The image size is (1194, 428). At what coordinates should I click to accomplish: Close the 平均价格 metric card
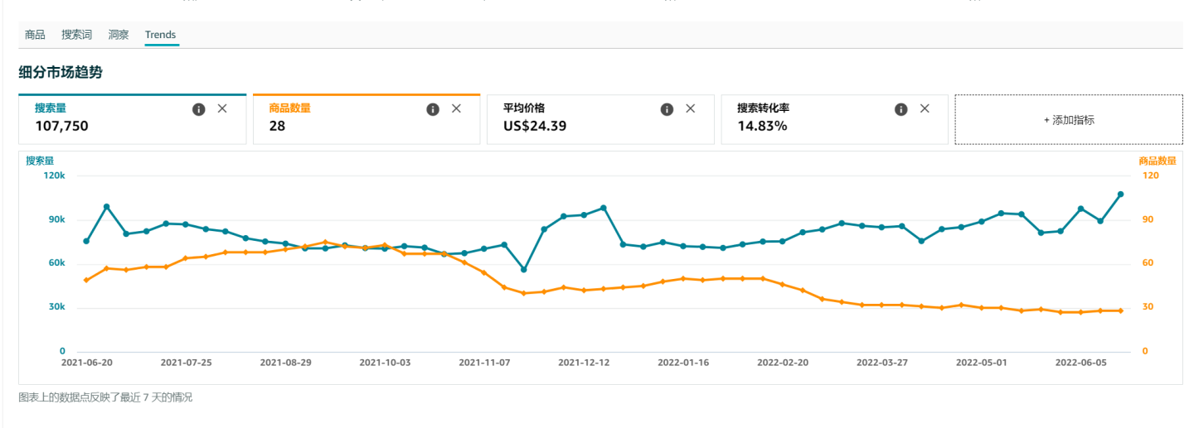pos(690,108)
